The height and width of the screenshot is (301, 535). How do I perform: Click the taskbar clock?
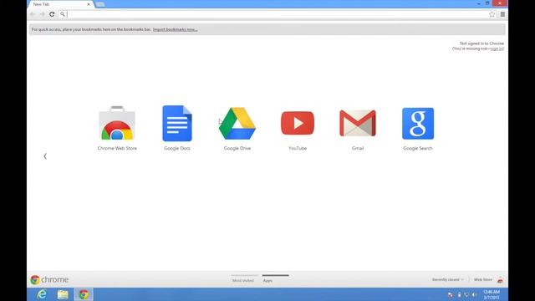point(492,294)
